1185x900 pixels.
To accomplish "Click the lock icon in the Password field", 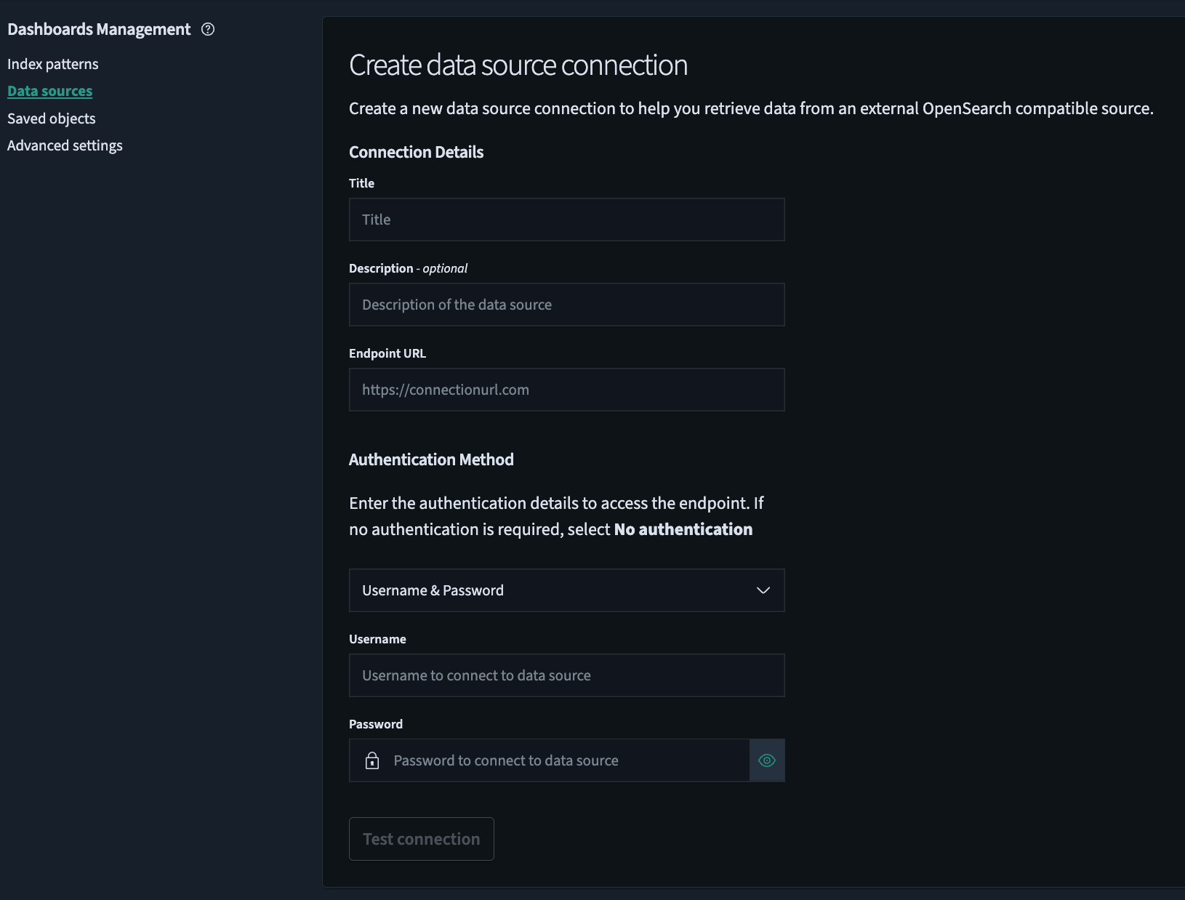I will click(x=372, y=760).
